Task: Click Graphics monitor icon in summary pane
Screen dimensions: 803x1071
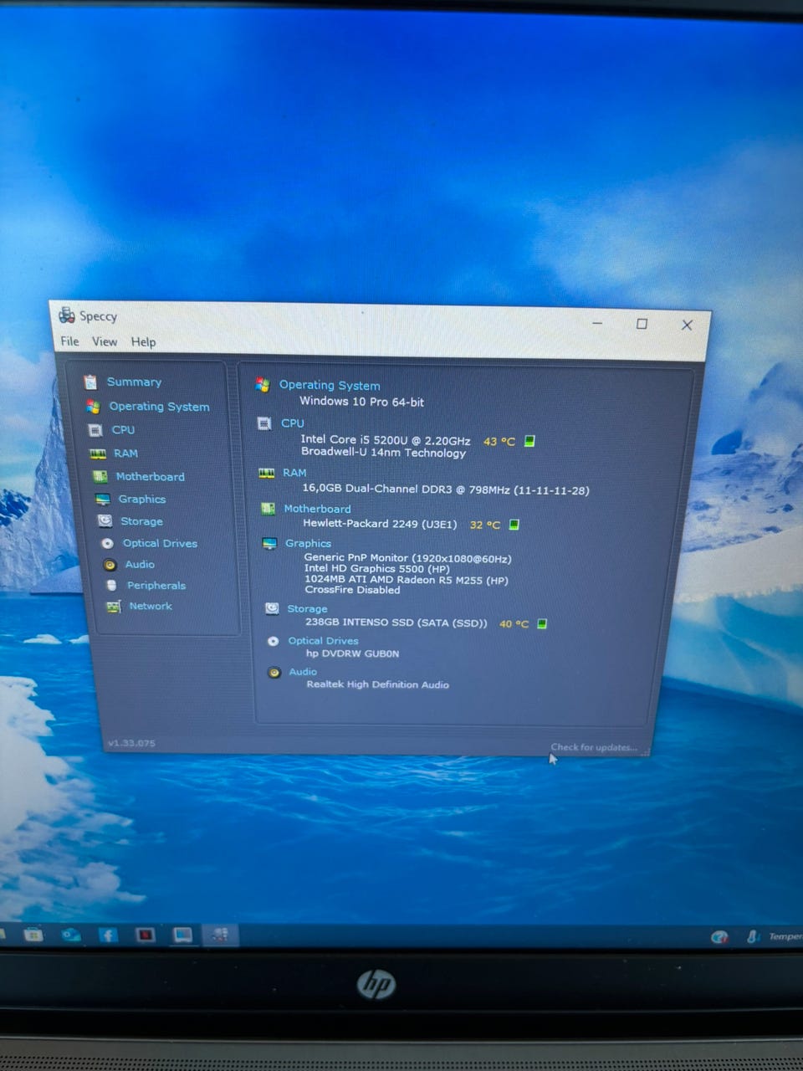Action: pos(269,543)
